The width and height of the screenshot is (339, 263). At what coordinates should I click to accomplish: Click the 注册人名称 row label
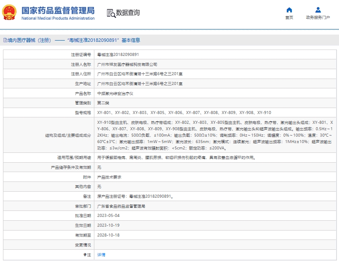[81, 64]
